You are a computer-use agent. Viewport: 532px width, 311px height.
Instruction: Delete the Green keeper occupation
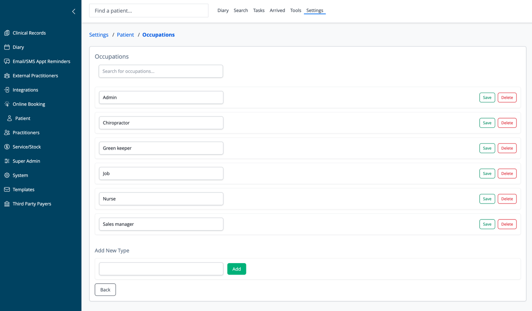coord(507,148)
